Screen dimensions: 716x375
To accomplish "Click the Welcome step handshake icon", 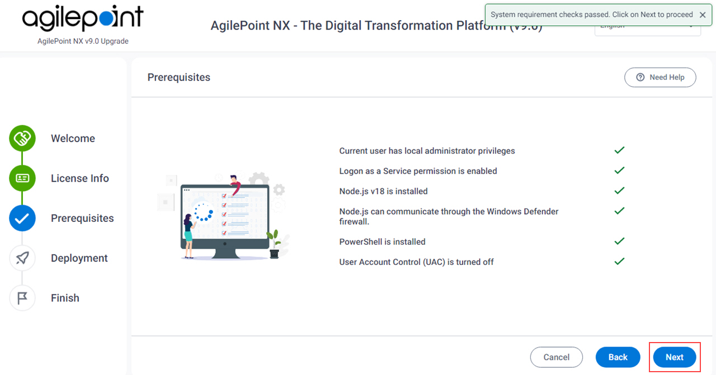I will (x=22, y=138).
